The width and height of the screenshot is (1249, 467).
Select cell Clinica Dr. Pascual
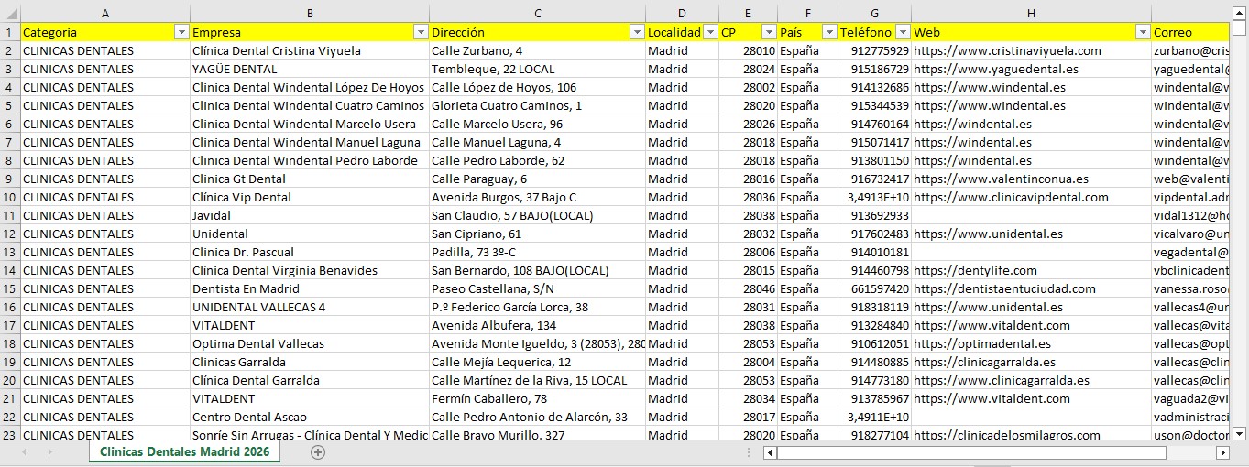310,252
